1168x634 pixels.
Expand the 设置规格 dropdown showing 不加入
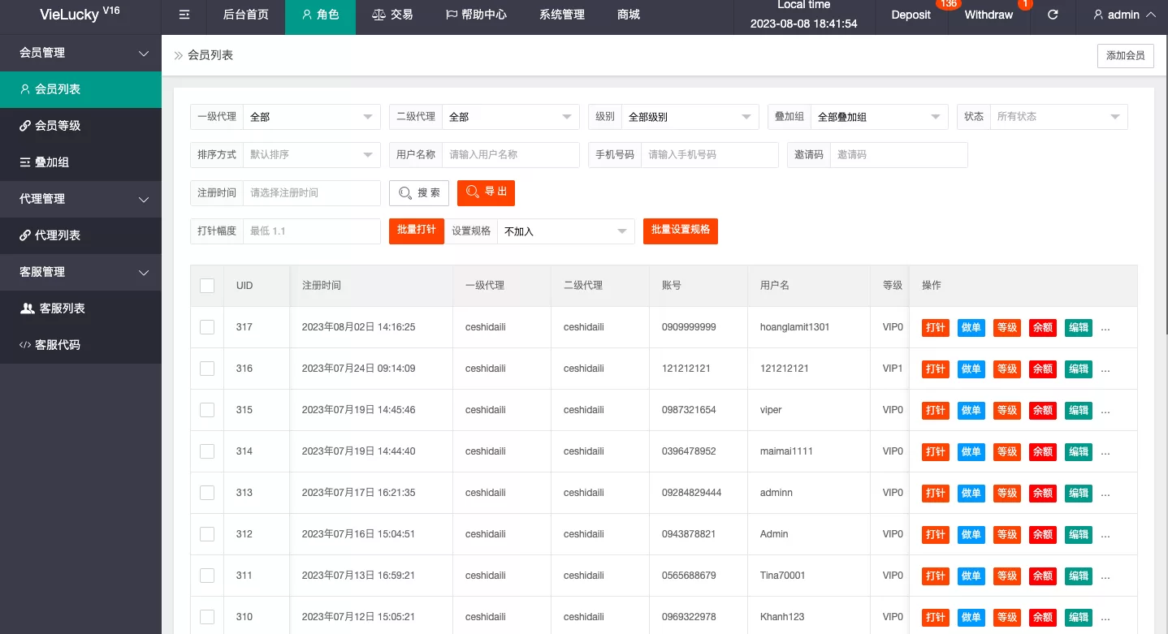coord(565,231)
